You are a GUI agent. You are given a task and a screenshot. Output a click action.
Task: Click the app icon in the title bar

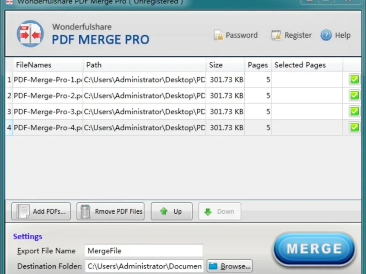pos(10,2)
